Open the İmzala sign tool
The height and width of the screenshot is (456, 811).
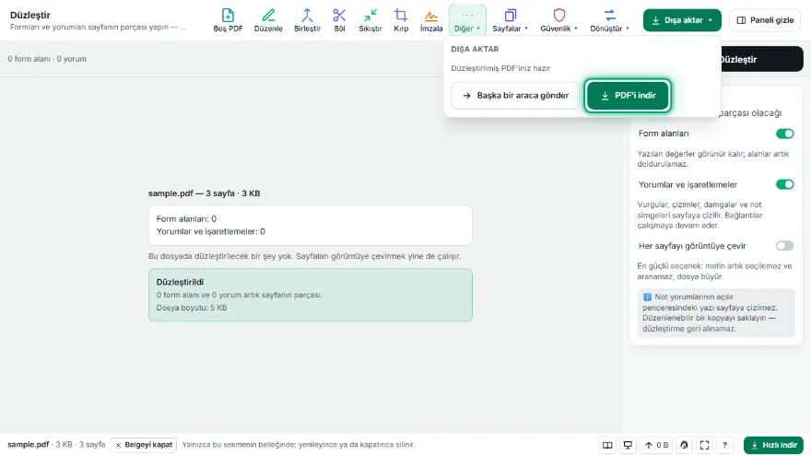[431, 20]
